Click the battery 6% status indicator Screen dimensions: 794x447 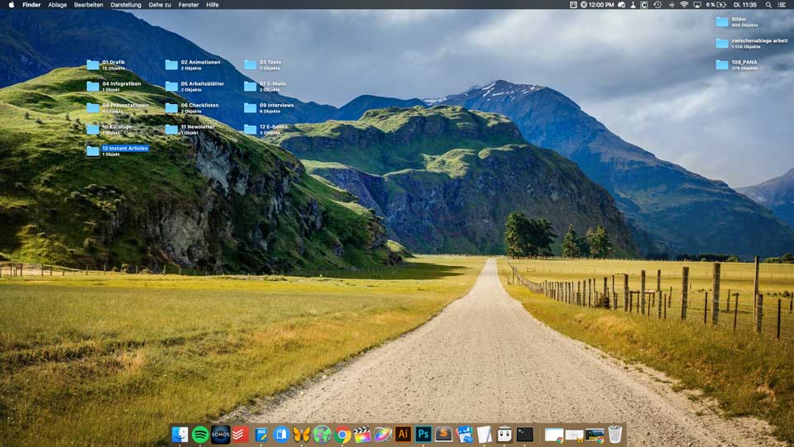point(716,5)
